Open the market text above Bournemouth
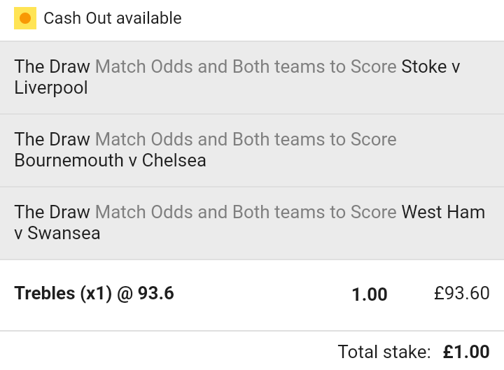 click(246, 140)
